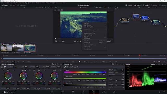167x94 pixels.
Task: Select the Color Wheels palette icon
Action: [x=13, y=62]
